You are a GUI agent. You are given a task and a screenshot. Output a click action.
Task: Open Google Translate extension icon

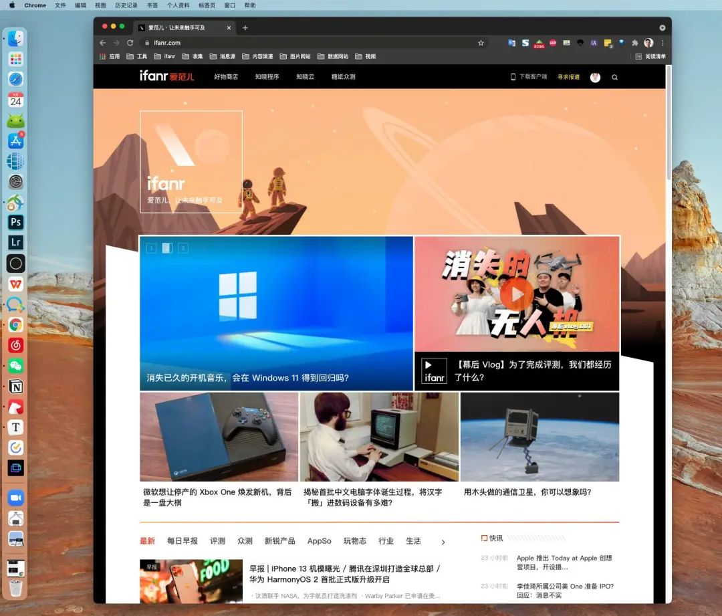point(511,43)
